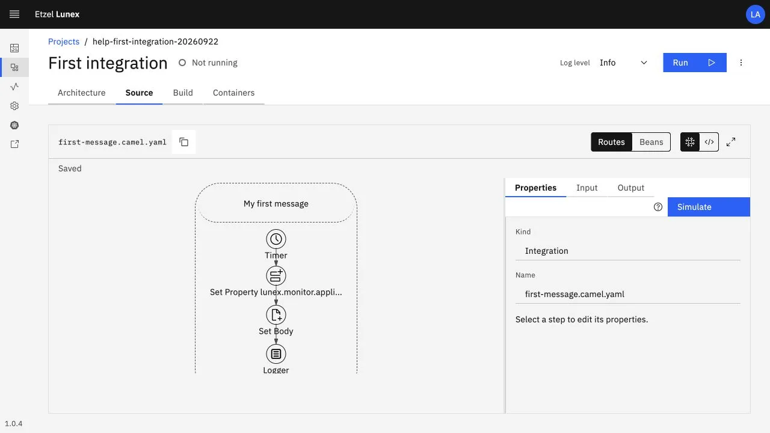The height and width of the screenshot is (433, 770).
Task: Click the "Set Property lunex.monitor.appli..." label
Action: (276, 292)
